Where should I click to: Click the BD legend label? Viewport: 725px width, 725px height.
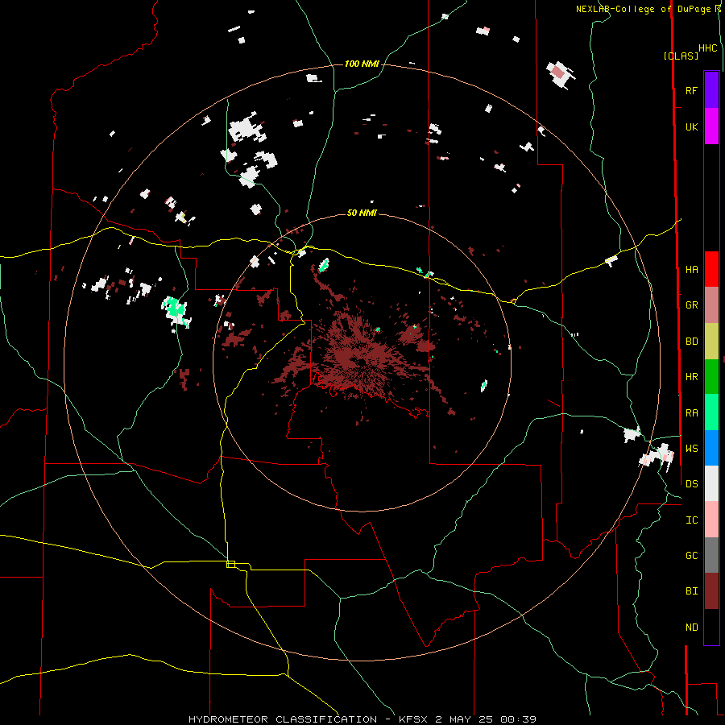pyautogui.click(x=691, y=342)
